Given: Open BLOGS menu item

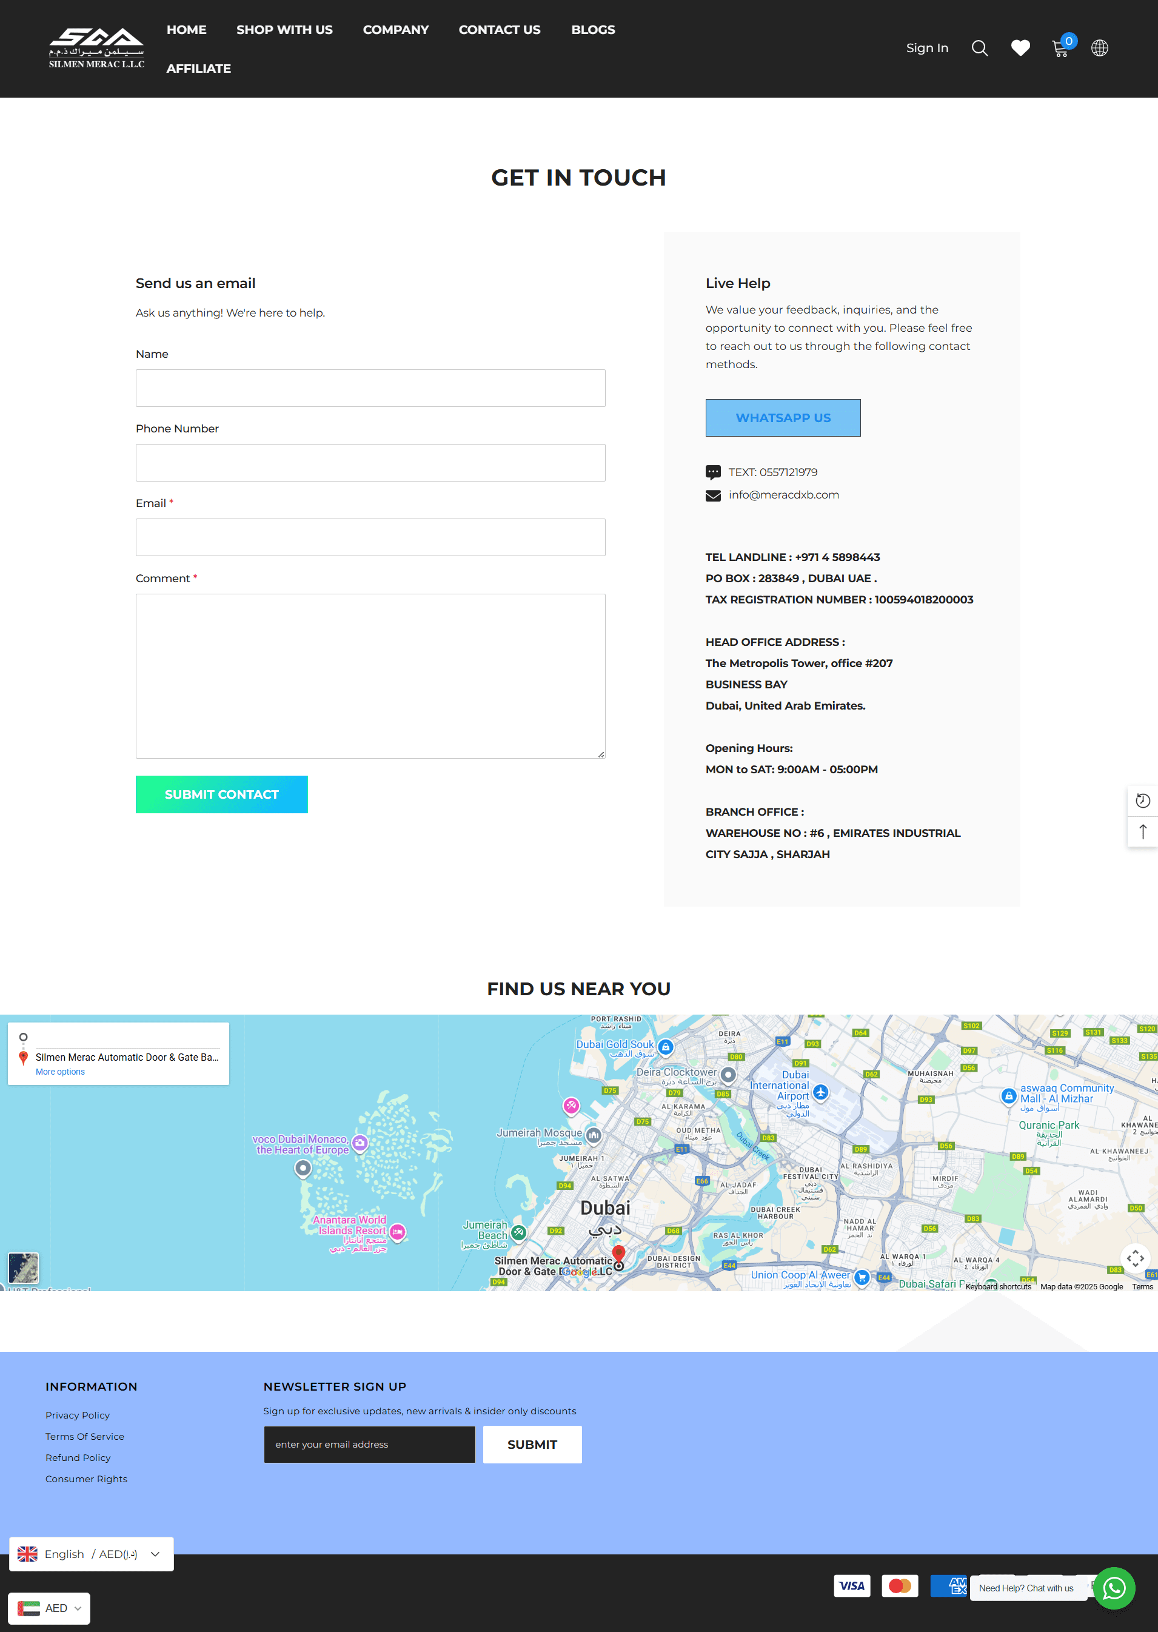Looking at the screenshot, I should pos(594,30).
